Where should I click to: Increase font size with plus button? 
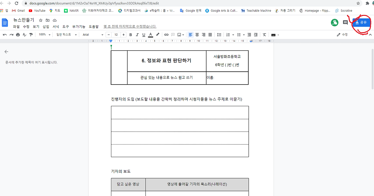(124, 35)
